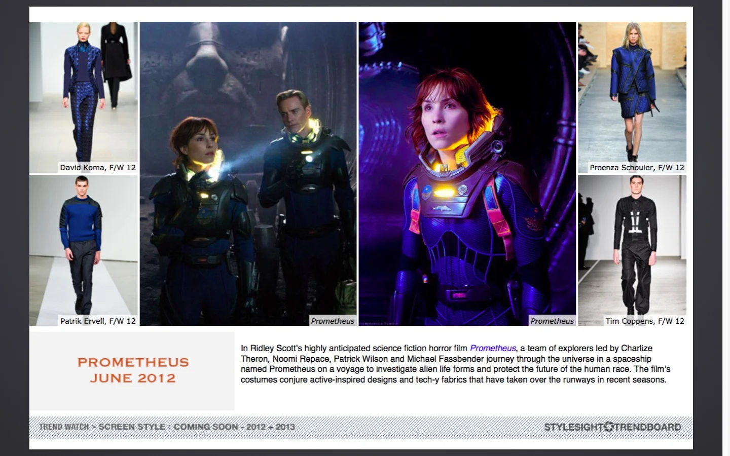
Task: Click the 'Patrik Ervell, F/W 12' caption
Action: point(98,321)
